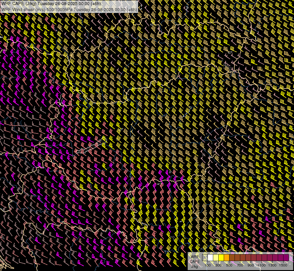This screenshot has height=271, width=294.
Task: Select the pale yellow CAPE legend swatch
Action: pos(216,257)
